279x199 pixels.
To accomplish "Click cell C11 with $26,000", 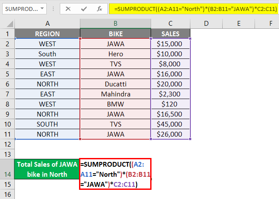I will tap(170, 134).
